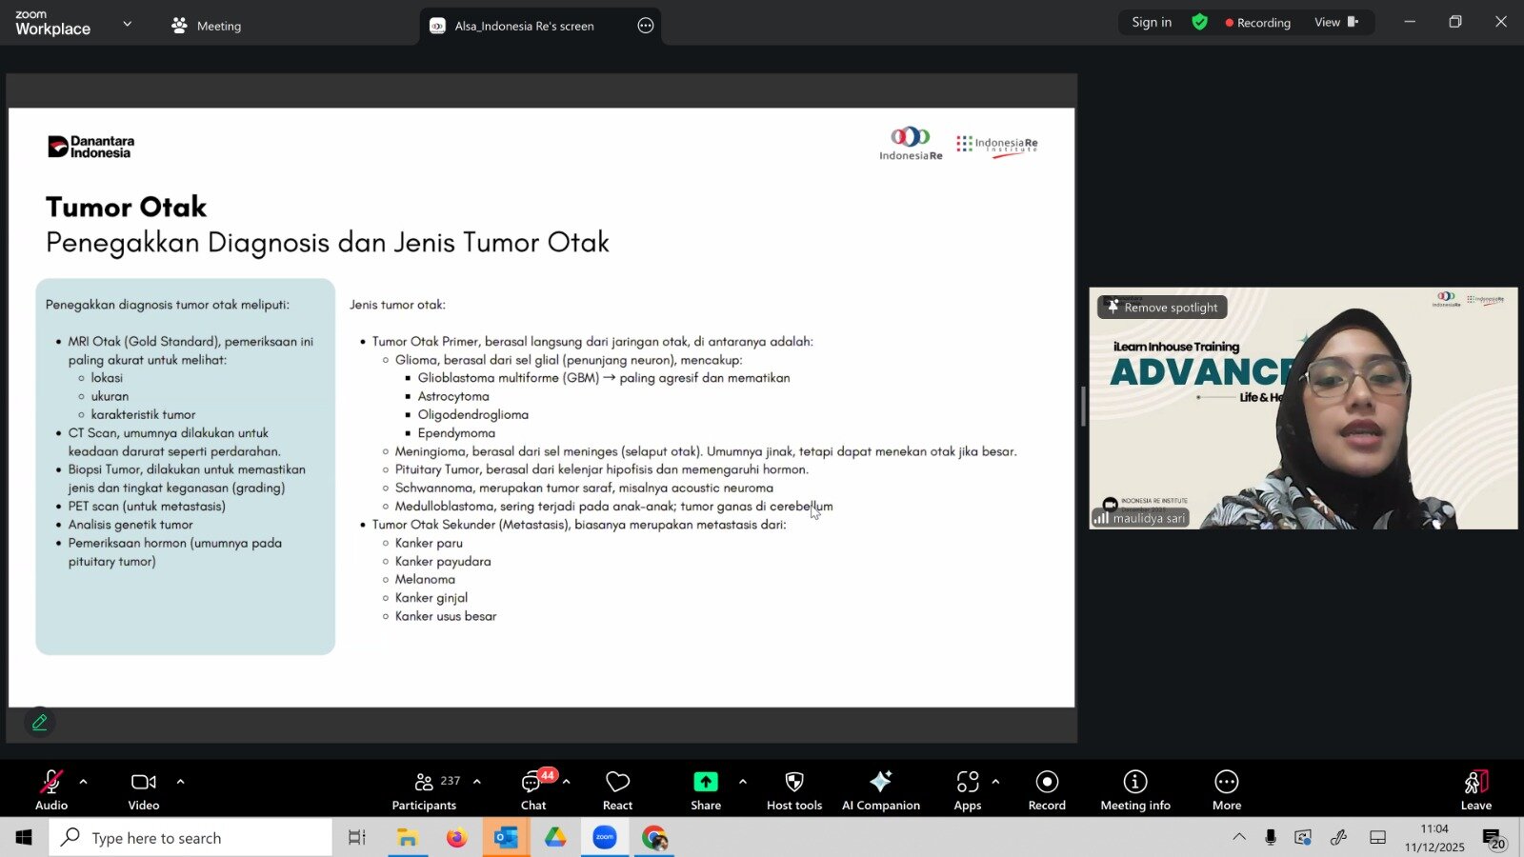Launch AI Companion

880,790
